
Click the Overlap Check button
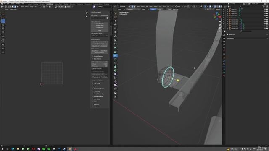pos(100,23)
